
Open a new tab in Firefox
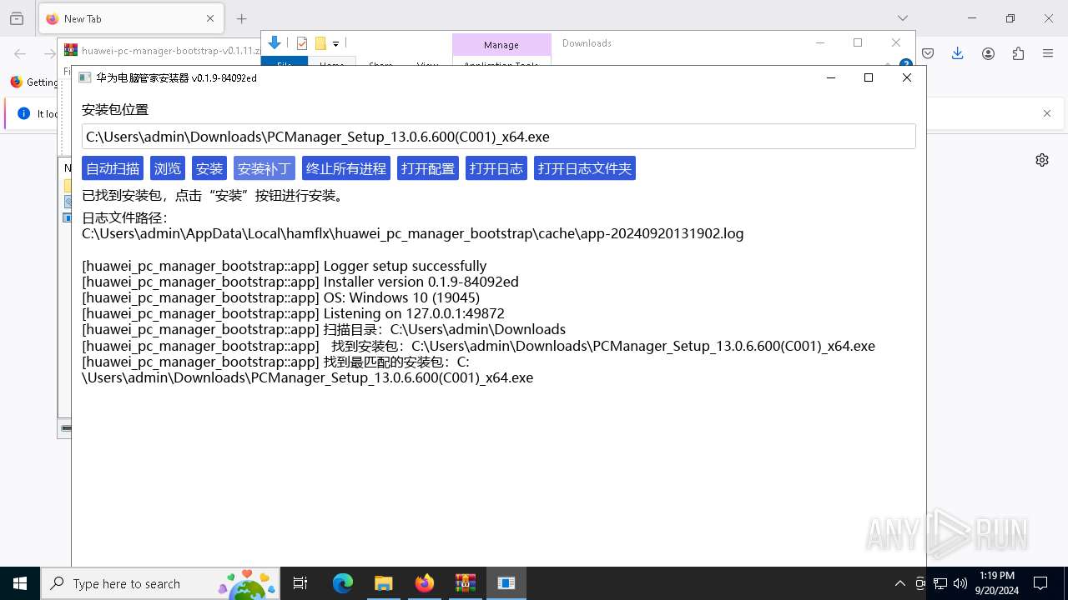tap(241, 18)
